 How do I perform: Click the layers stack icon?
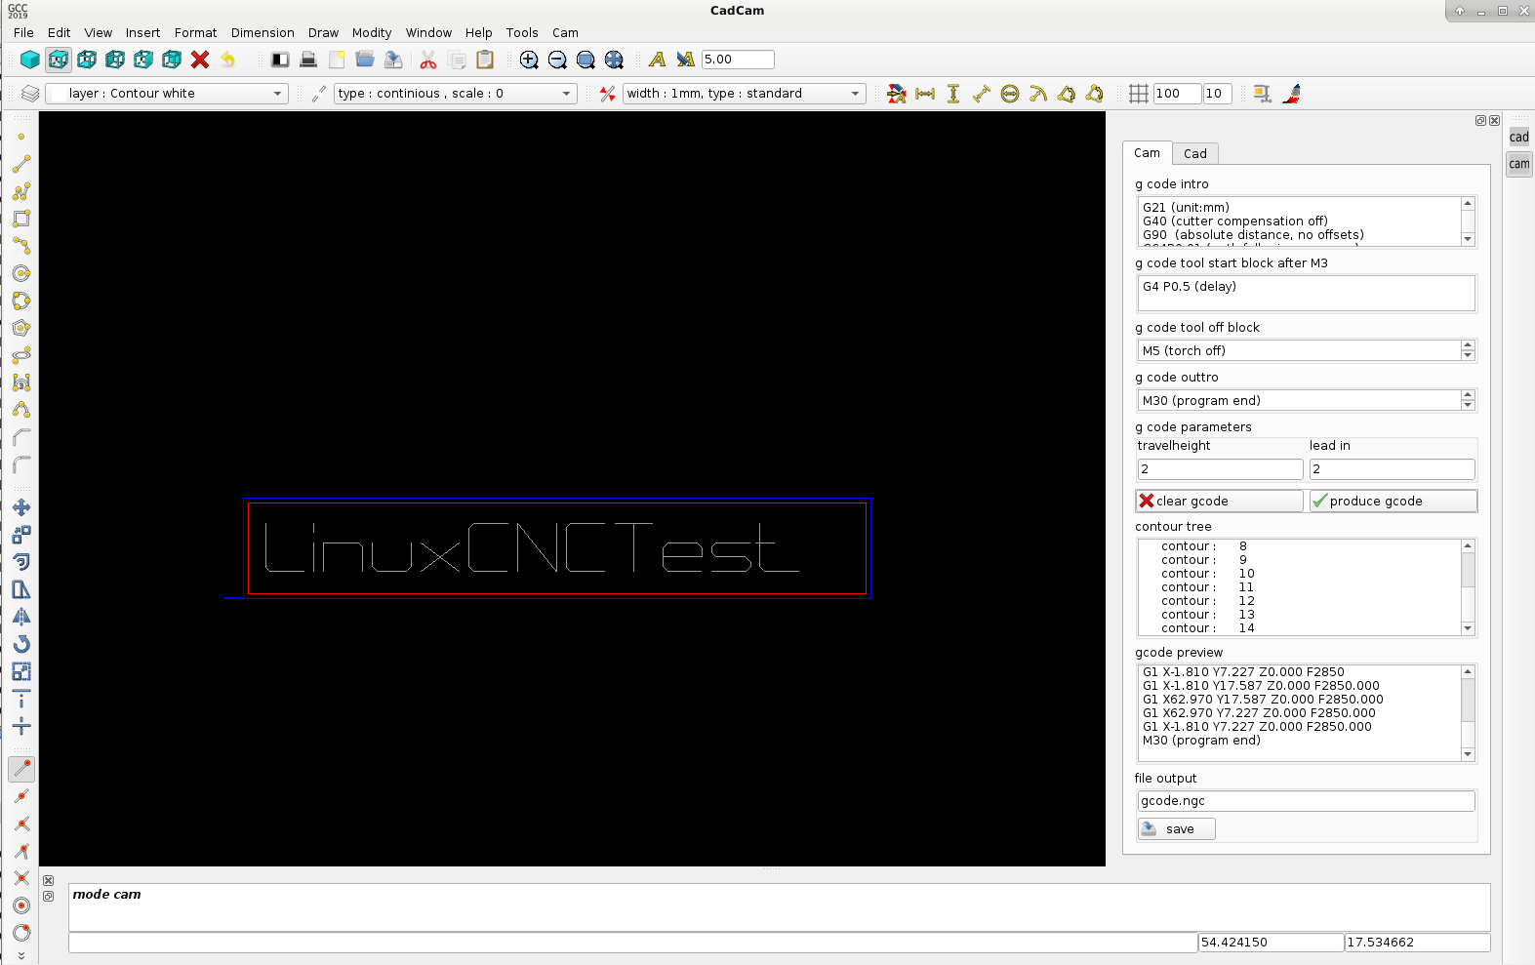pos(30,94)
